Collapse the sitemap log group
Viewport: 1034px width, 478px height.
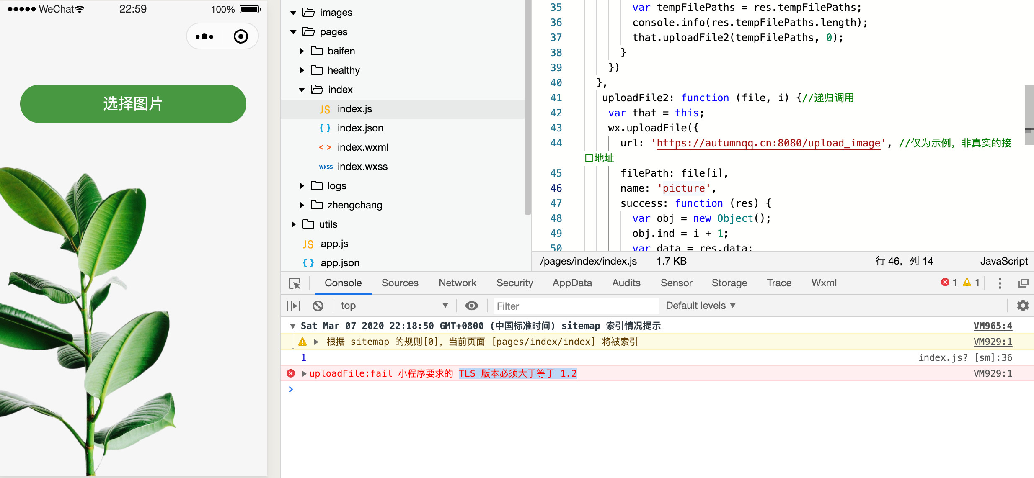293,326
